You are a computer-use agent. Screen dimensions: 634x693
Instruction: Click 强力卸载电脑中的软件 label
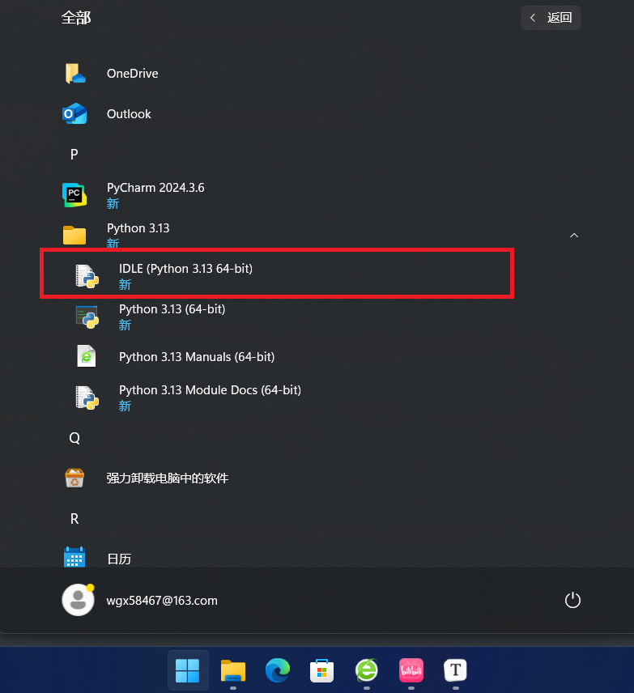pos(167,478)
